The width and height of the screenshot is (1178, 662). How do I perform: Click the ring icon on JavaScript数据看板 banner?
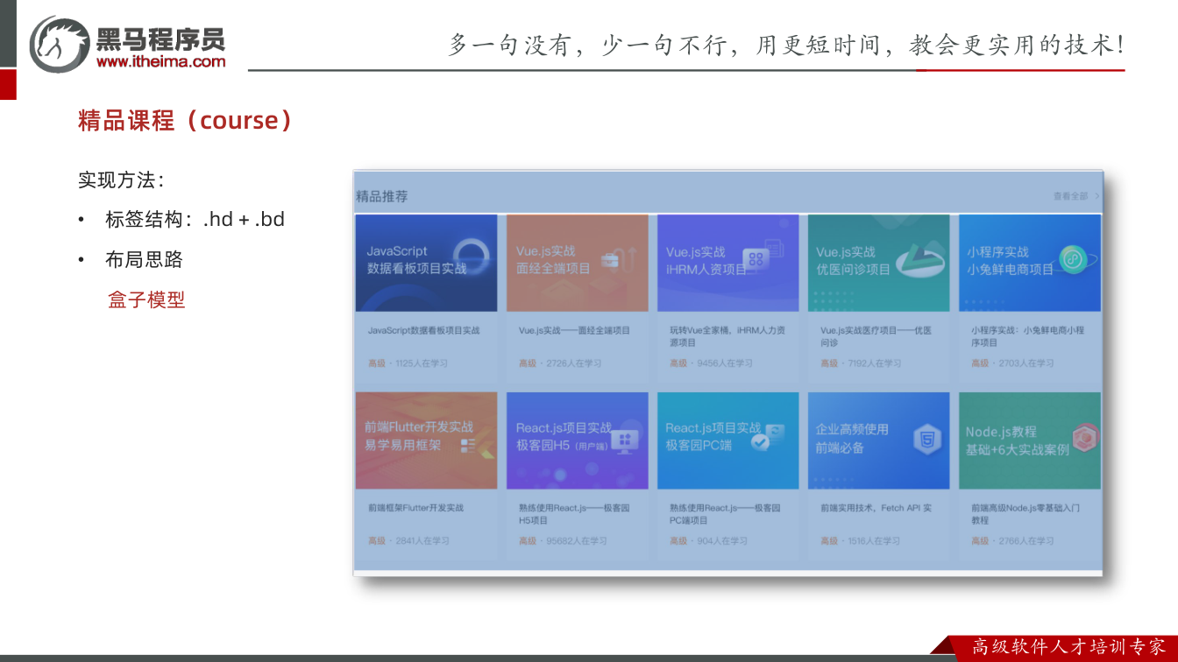pyautogui.click(x=473, y=257)
